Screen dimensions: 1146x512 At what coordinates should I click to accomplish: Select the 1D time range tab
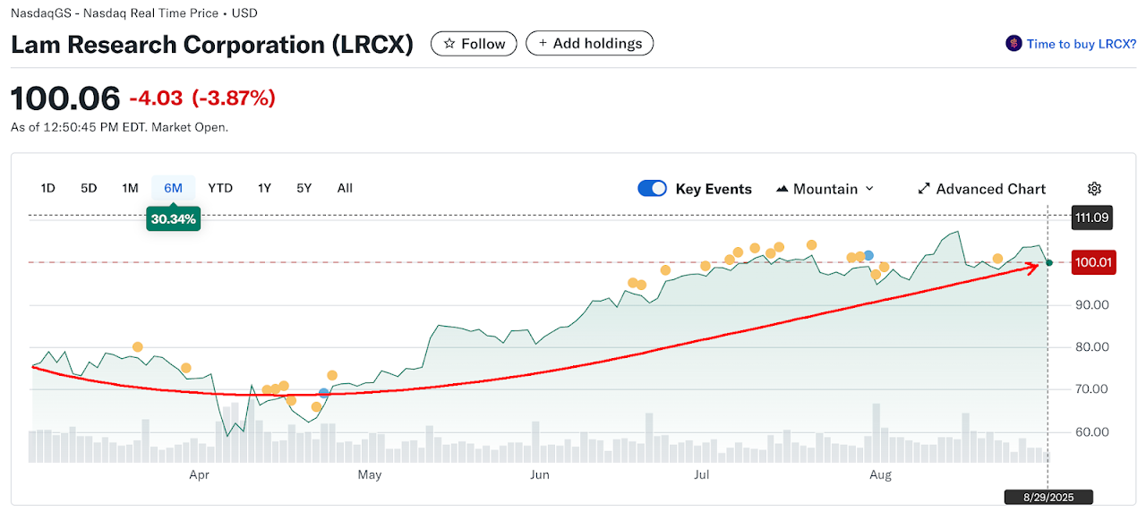(x=48, y=188)
